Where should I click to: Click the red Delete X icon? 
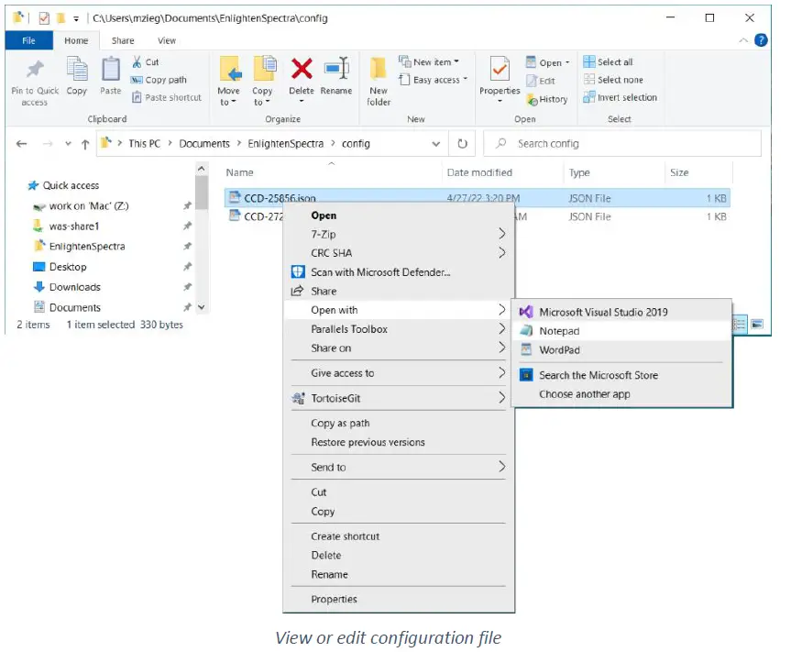tap(302, 69)
